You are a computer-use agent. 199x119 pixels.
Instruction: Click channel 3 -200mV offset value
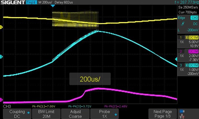(193, 74)
